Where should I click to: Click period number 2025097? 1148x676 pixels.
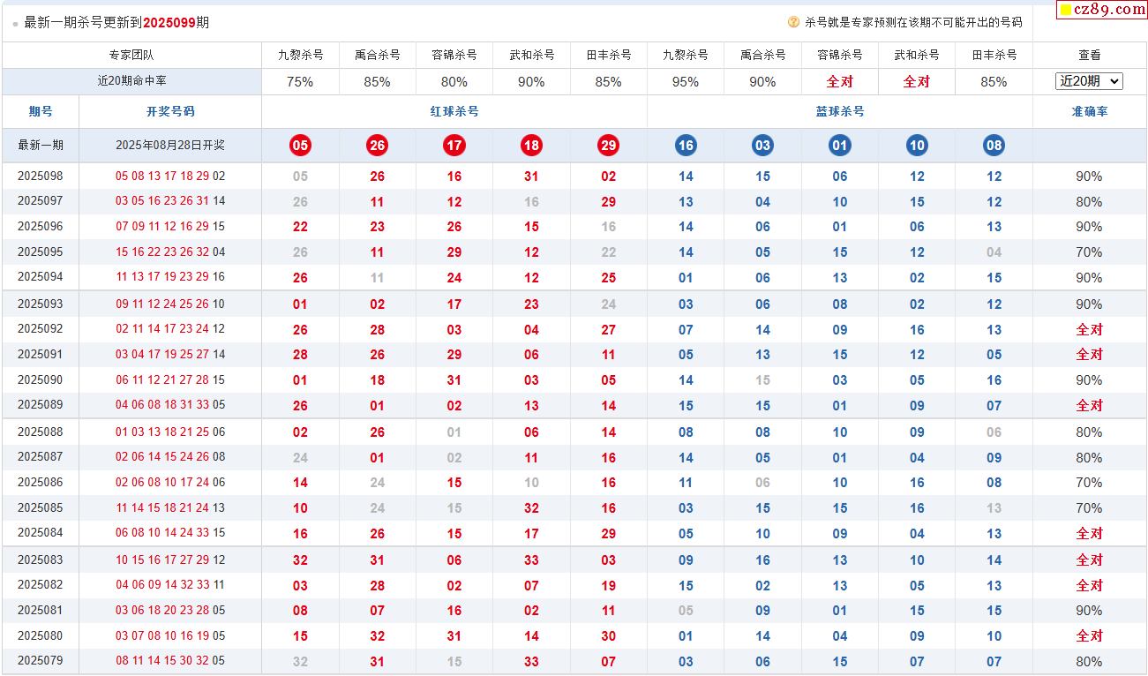(41, 201)
